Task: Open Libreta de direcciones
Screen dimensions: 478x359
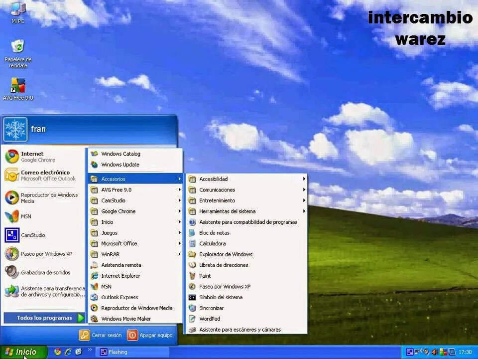Action: (x=246, y=265)
